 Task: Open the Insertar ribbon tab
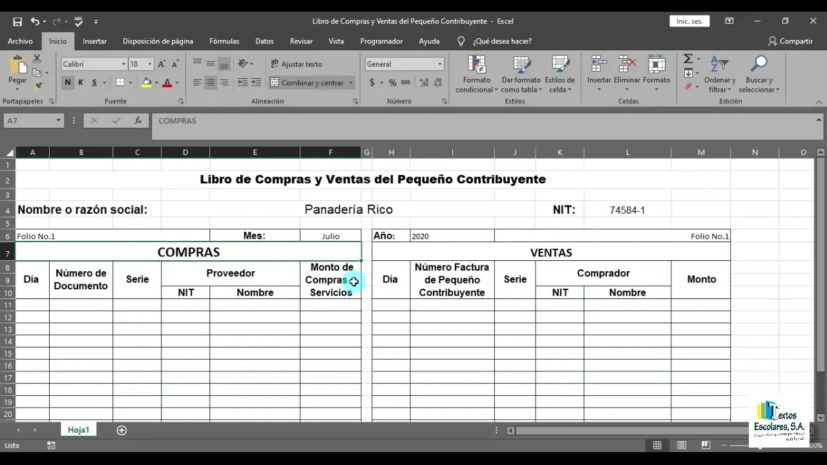pos(94,41)
